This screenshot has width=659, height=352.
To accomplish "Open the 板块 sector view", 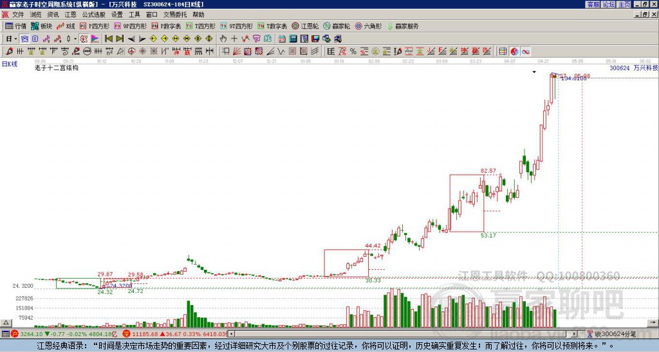I will tap(42, 26).
